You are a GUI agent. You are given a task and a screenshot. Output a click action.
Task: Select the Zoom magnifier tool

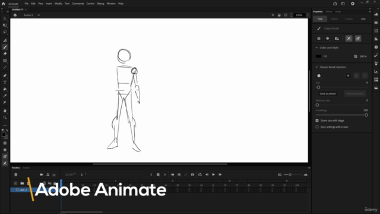tap(5, 118)
